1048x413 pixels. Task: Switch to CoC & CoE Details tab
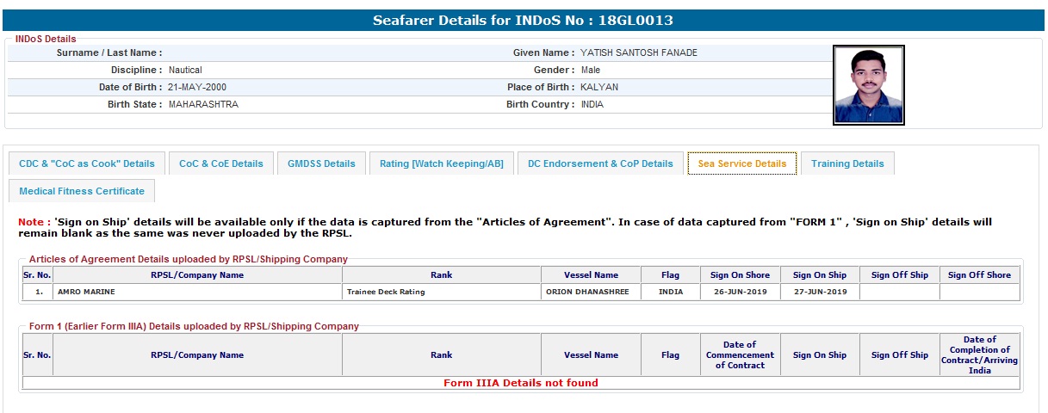[221, 163]
